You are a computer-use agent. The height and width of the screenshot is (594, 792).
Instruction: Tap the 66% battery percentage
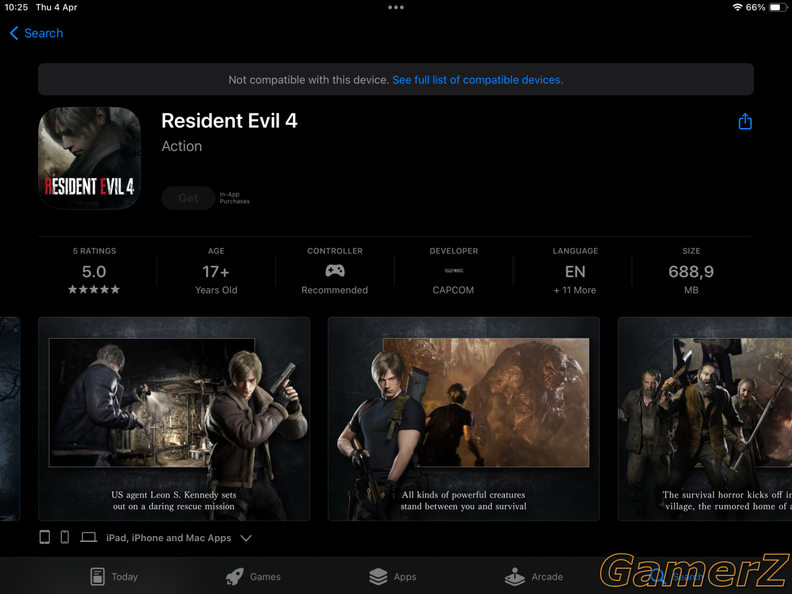pos(756,7)
